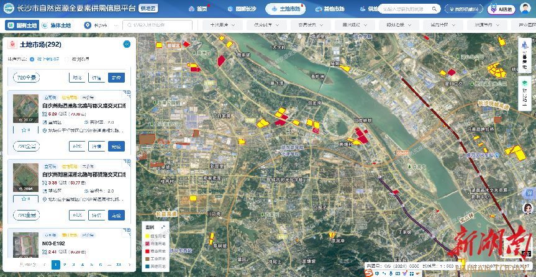Collapse the map legend panel
536x277 pixels.
pyautogui.click(x=165, y=228)
